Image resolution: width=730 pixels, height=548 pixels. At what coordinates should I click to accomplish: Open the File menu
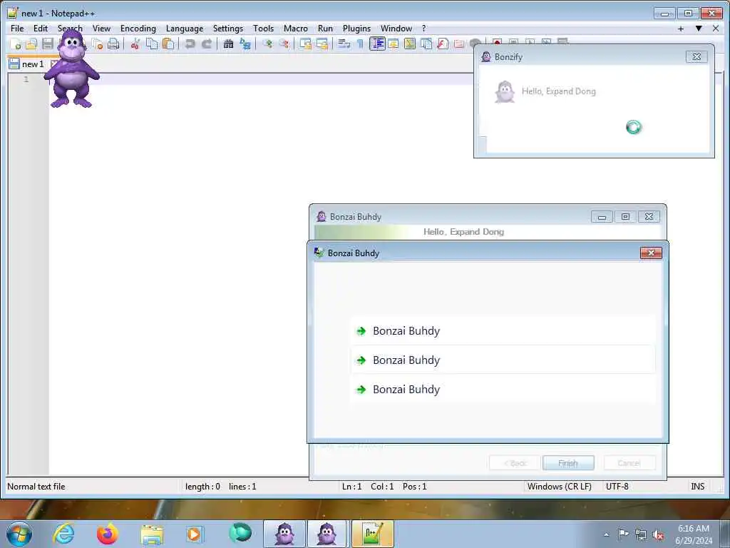click(17, 29)
